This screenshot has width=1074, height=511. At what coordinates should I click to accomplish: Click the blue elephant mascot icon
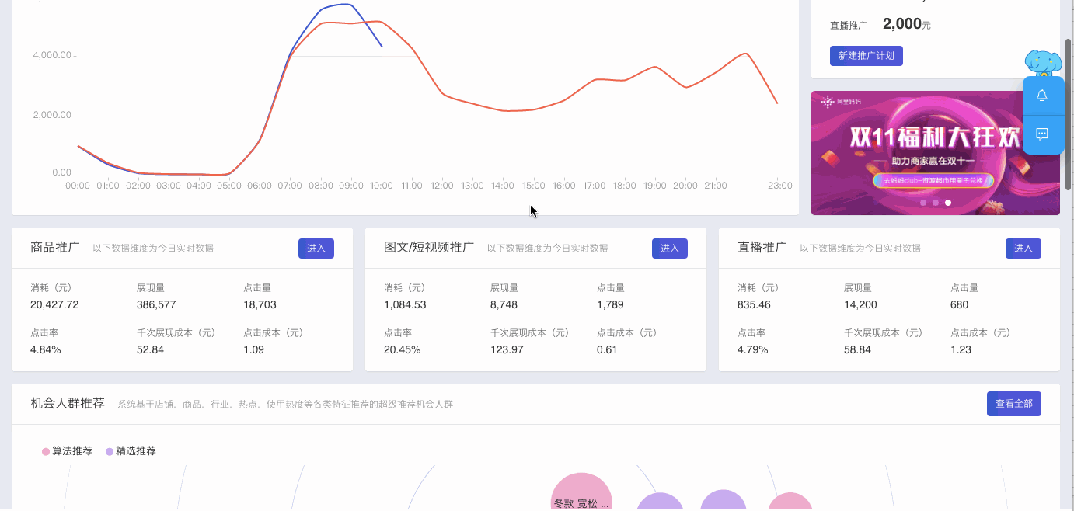point(1044,62)
